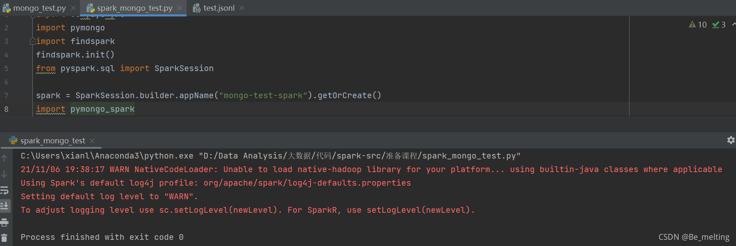Click the underlined 'import' on line 8

tap(51, 109)
